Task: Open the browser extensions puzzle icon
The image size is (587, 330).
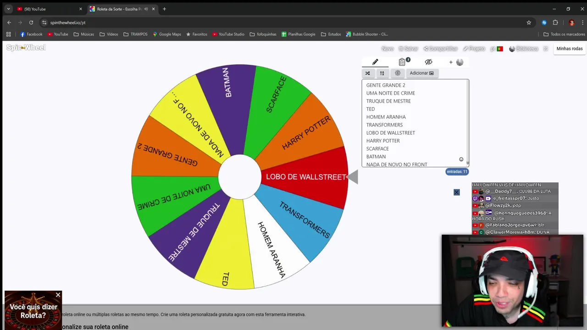Action: 555,22
